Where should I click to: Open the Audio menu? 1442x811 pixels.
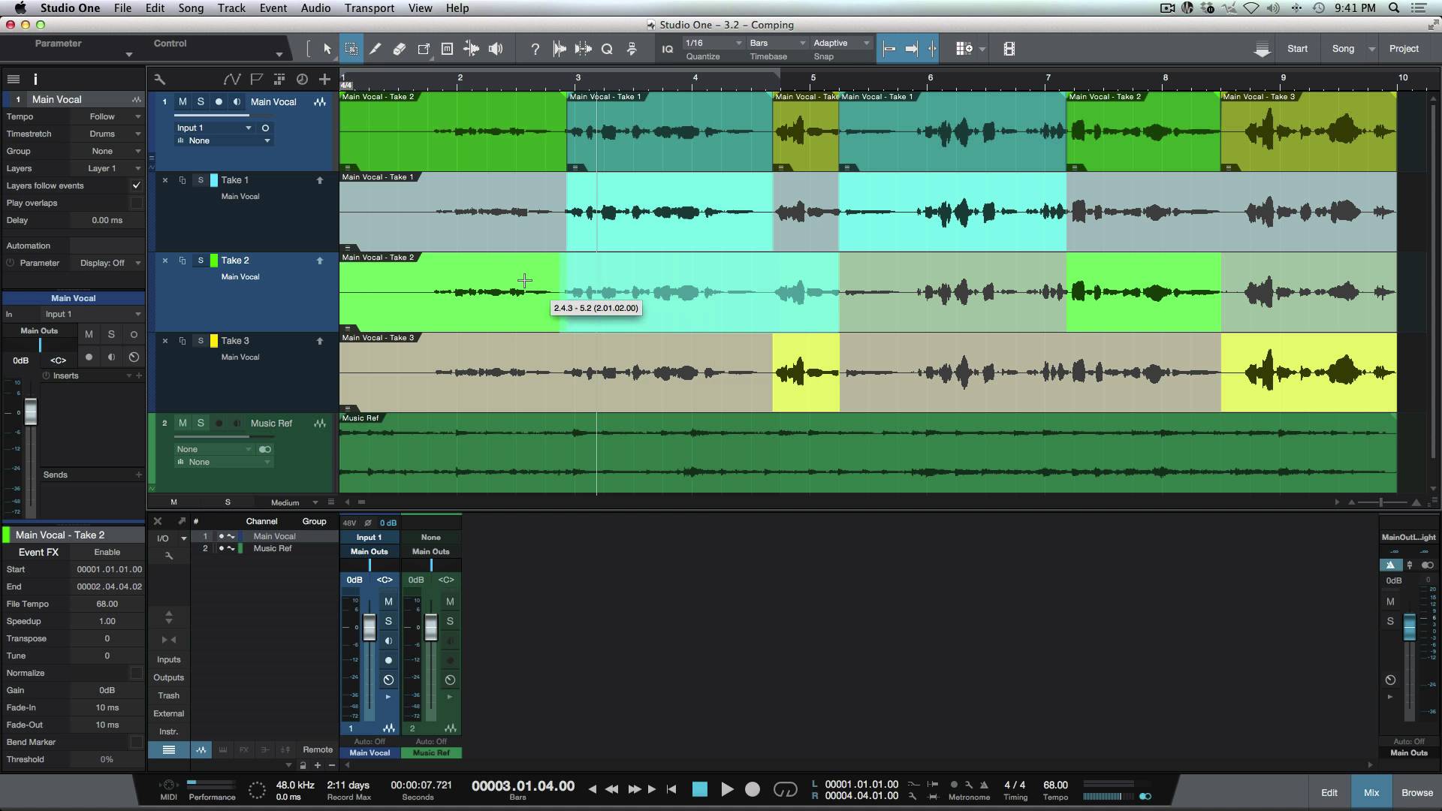(315, 8)
